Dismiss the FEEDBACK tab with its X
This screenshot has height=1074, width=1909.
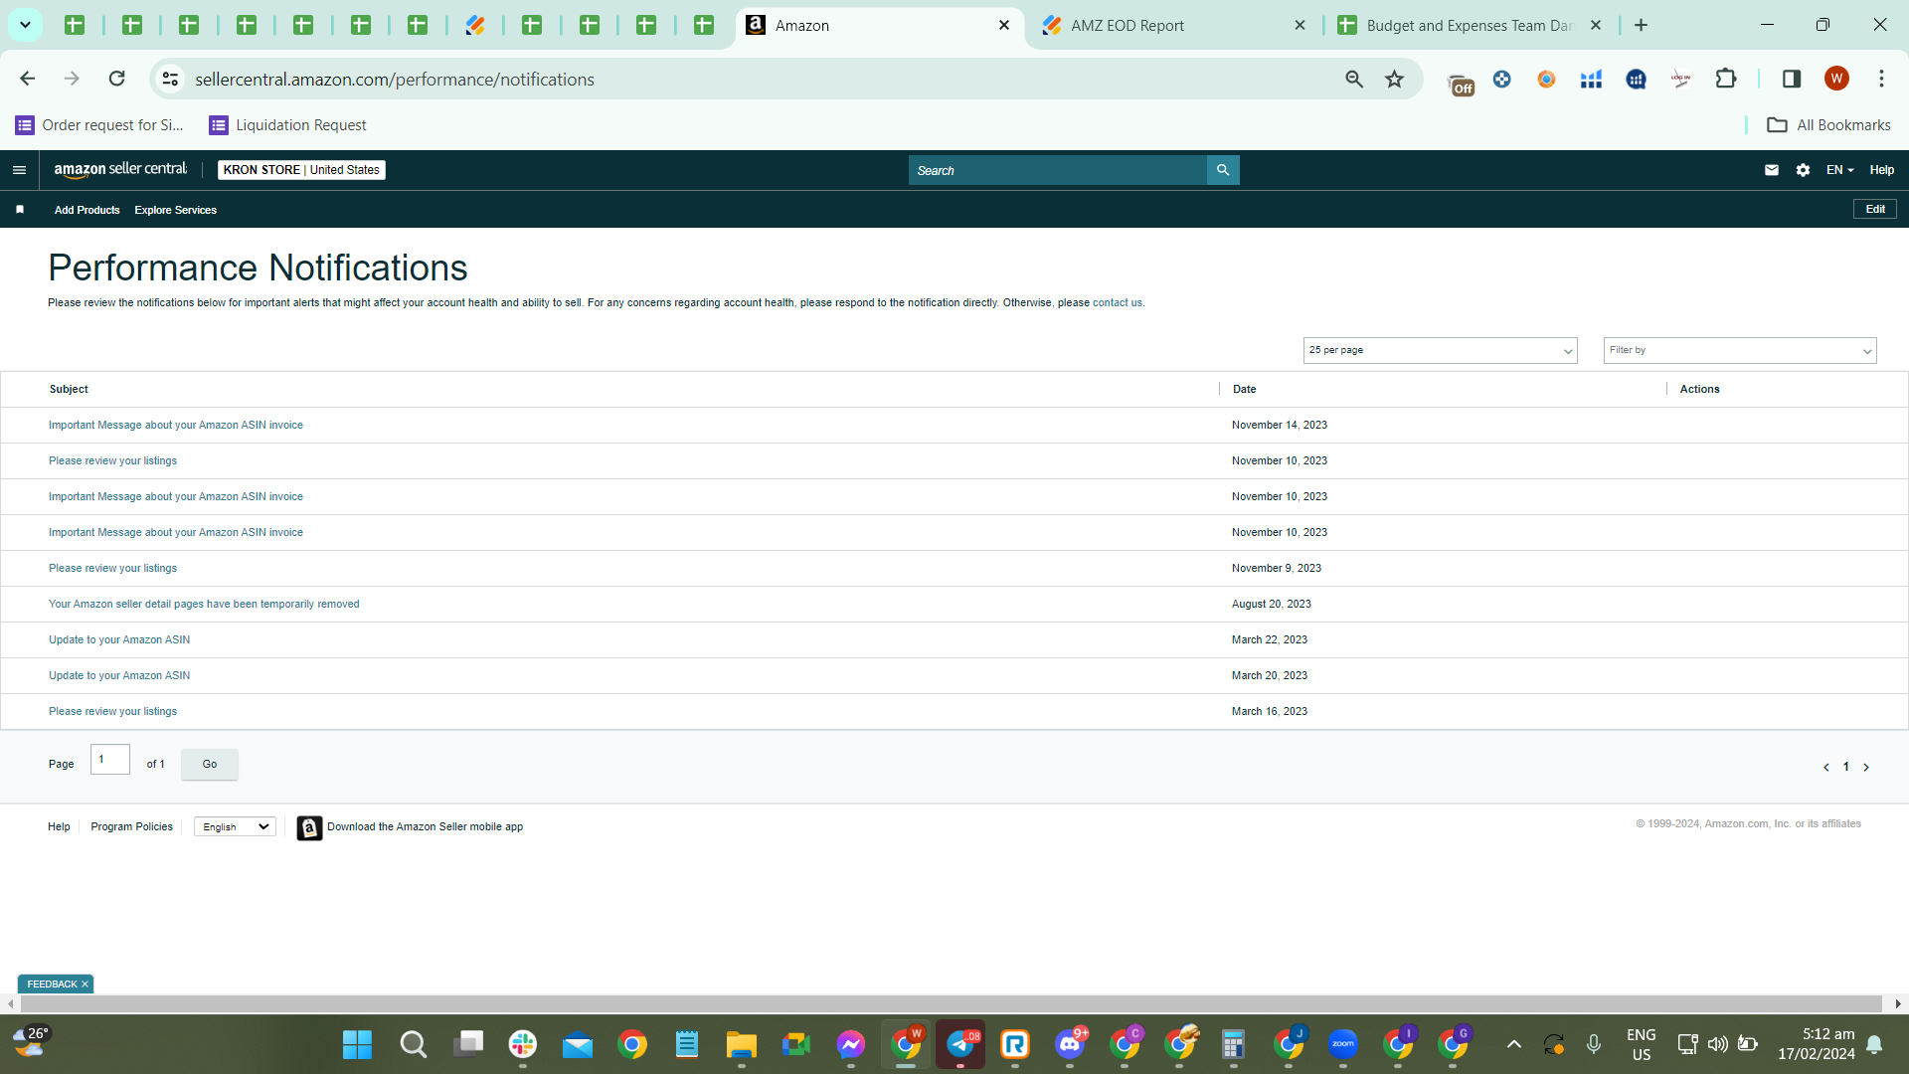(85, 984)
